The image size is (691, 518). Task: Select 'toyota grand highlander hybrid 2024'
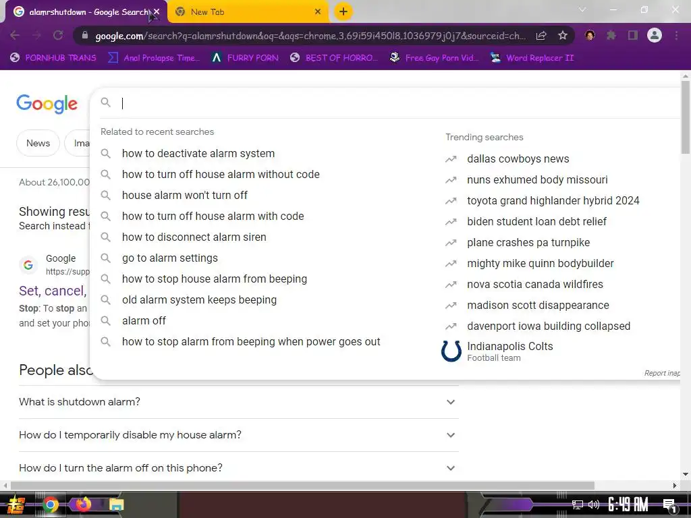[x=553, y=201]
